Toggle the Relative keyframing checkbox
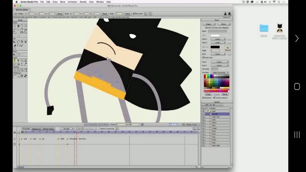The width and height of the screenshot is (306, 172). tap(99, 129)
